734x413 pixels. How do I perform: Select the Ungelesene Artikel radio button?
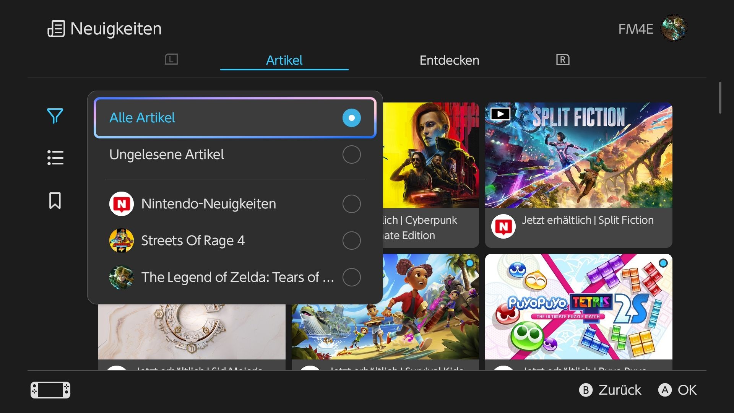click(352, 154)
